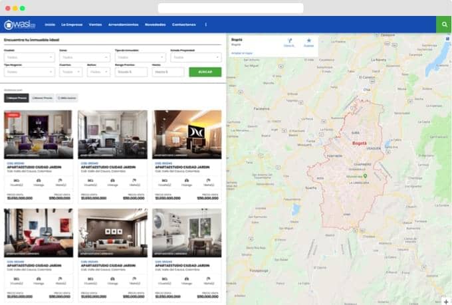Click the green search magnifier icon
This screenshot has width=452, height=305.
coord(443,25)
